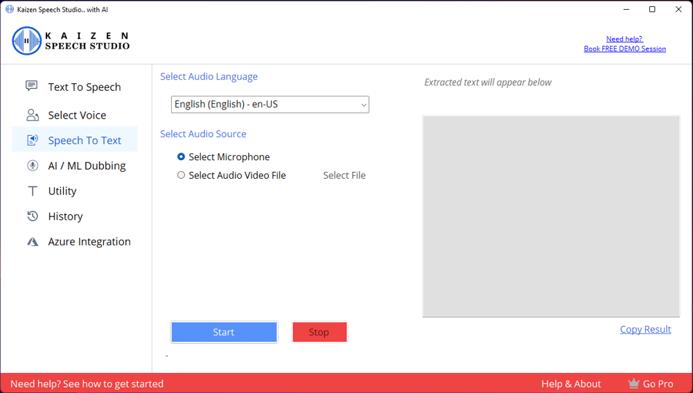Click the Kaizen Speech Studio logo
The height and width of the screenshot is (393, 693).
point(71,41)
